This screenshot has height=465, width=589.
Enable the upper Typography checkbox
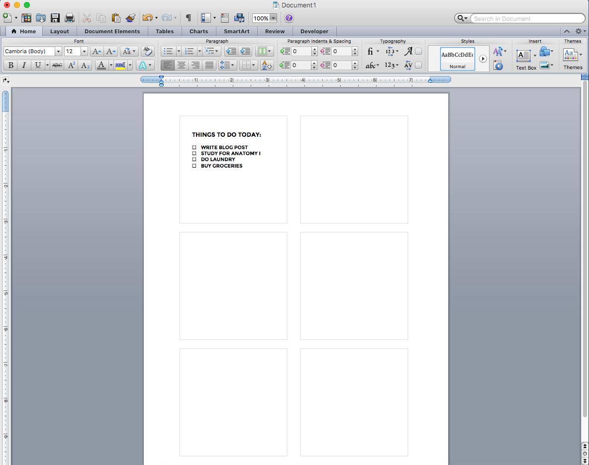(418, 51)
